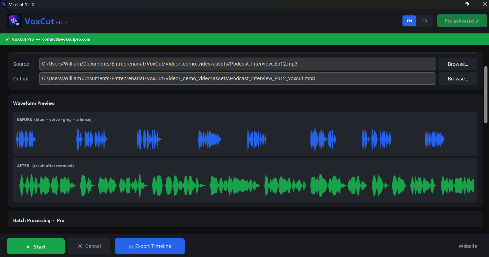Open the Website link

(x=468, y=246)
